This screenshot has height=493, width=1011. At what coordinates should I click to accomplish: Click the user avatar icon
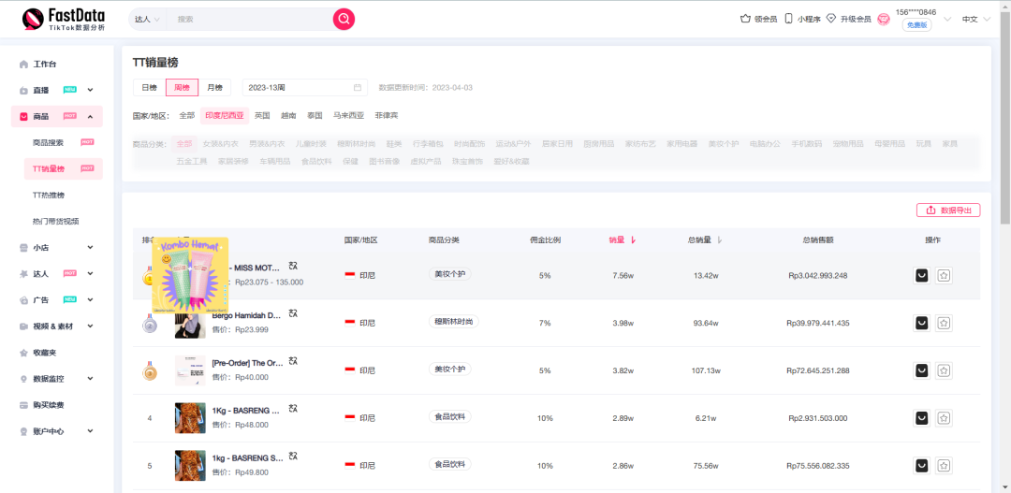[x=883, y=19]
